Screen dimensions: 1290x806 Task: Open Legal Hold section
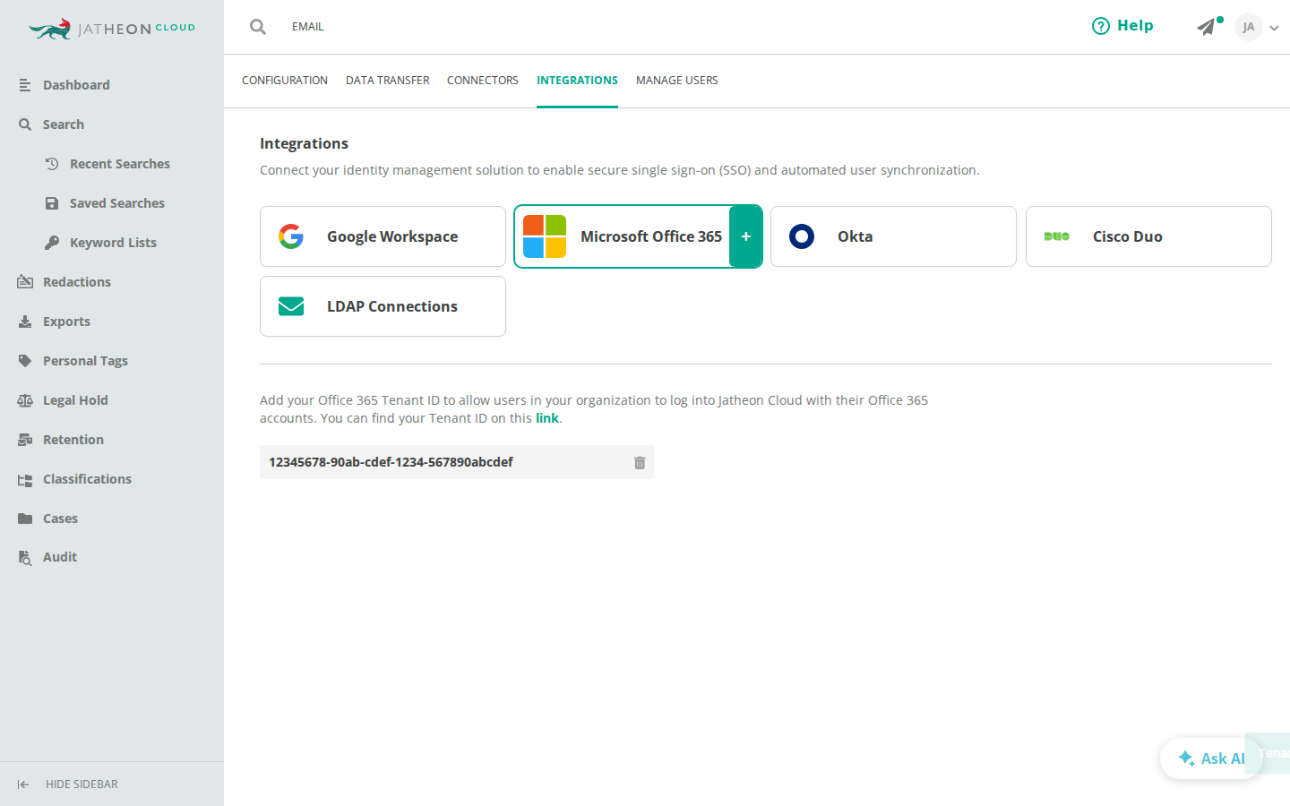pos(75,400)
